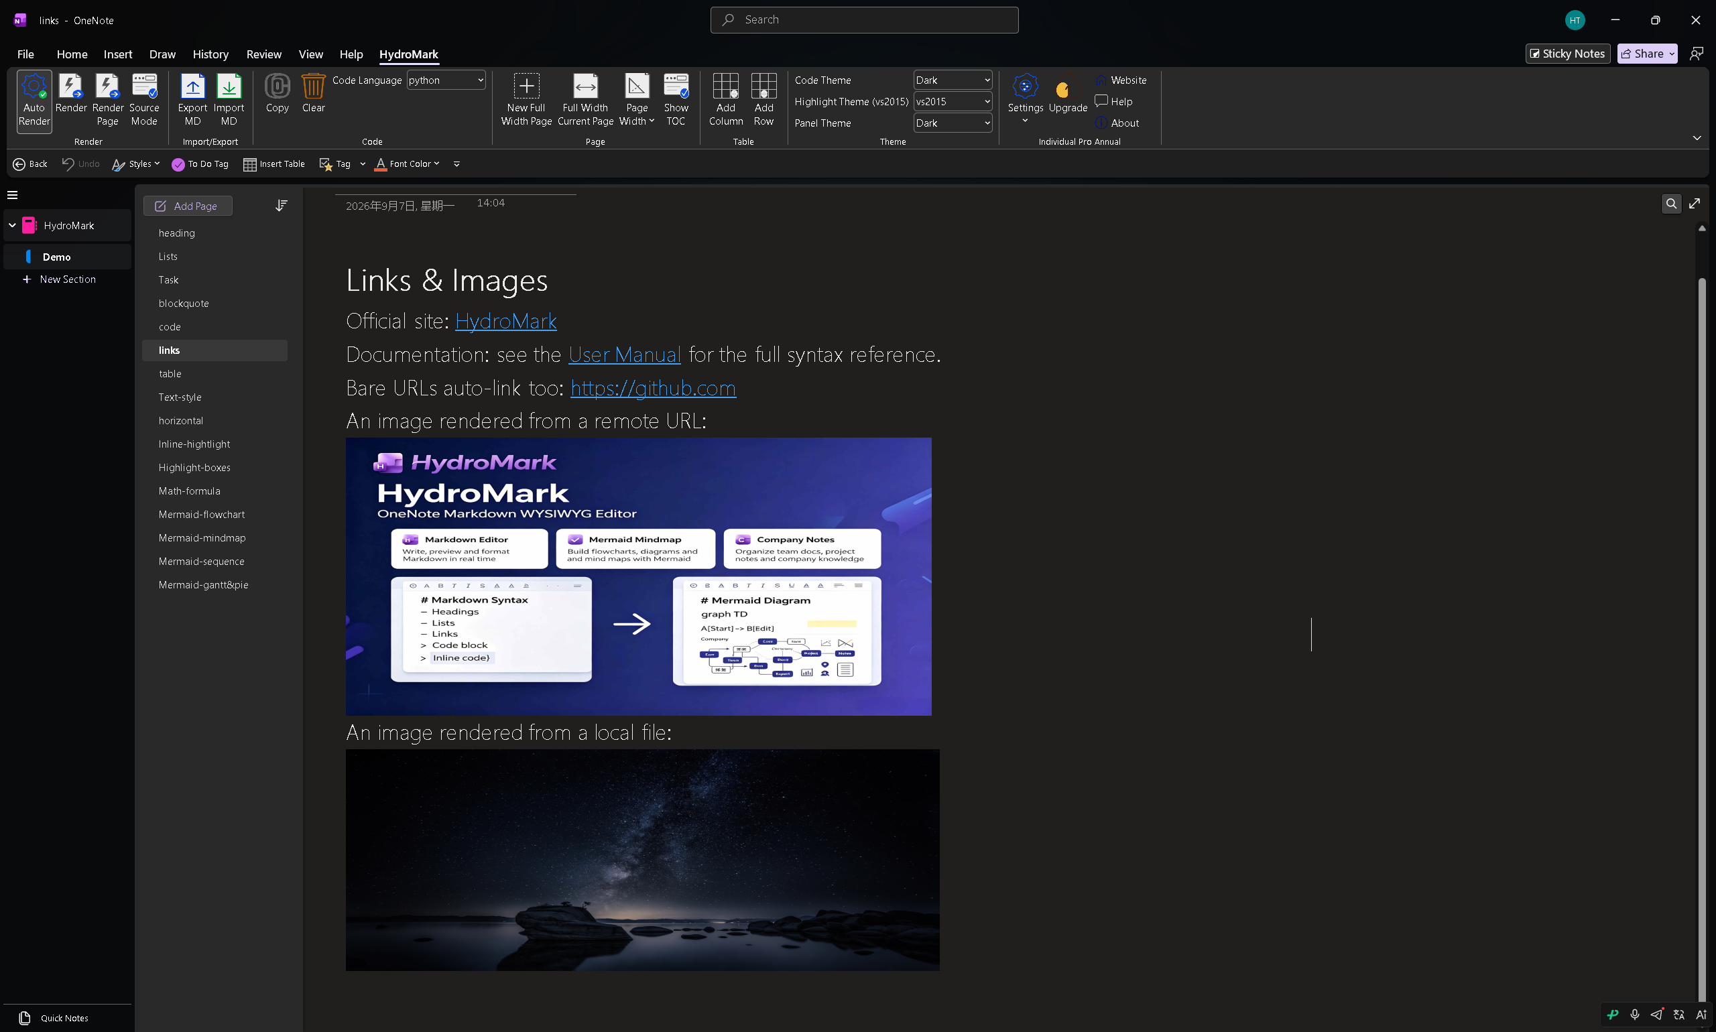This screenshot has width=1716, height=1032.
Task: Click the HydroMark banner image
Action: (x=639, y=576)
